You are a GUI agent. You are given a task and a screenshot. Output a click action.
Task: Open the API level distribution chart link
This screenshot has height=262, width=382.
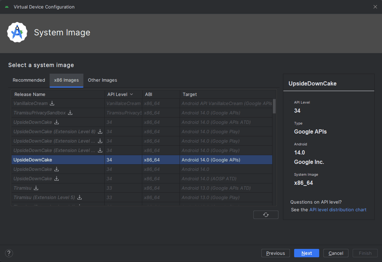[338, 210]
